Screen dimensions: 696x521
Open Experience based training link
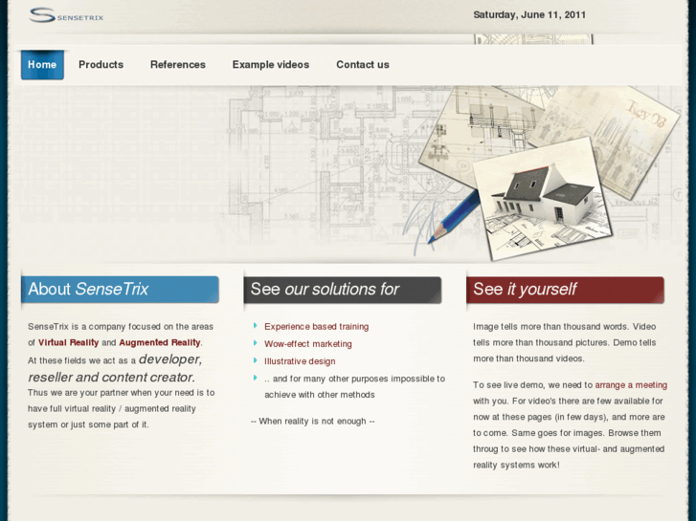[317, 327]
